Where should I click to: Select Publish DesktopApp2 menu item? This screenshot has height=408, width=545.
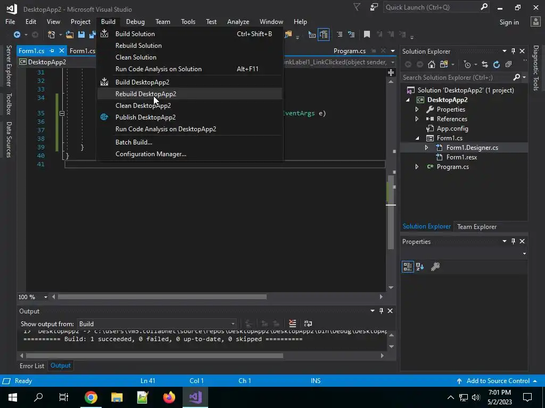click(189, 117)
